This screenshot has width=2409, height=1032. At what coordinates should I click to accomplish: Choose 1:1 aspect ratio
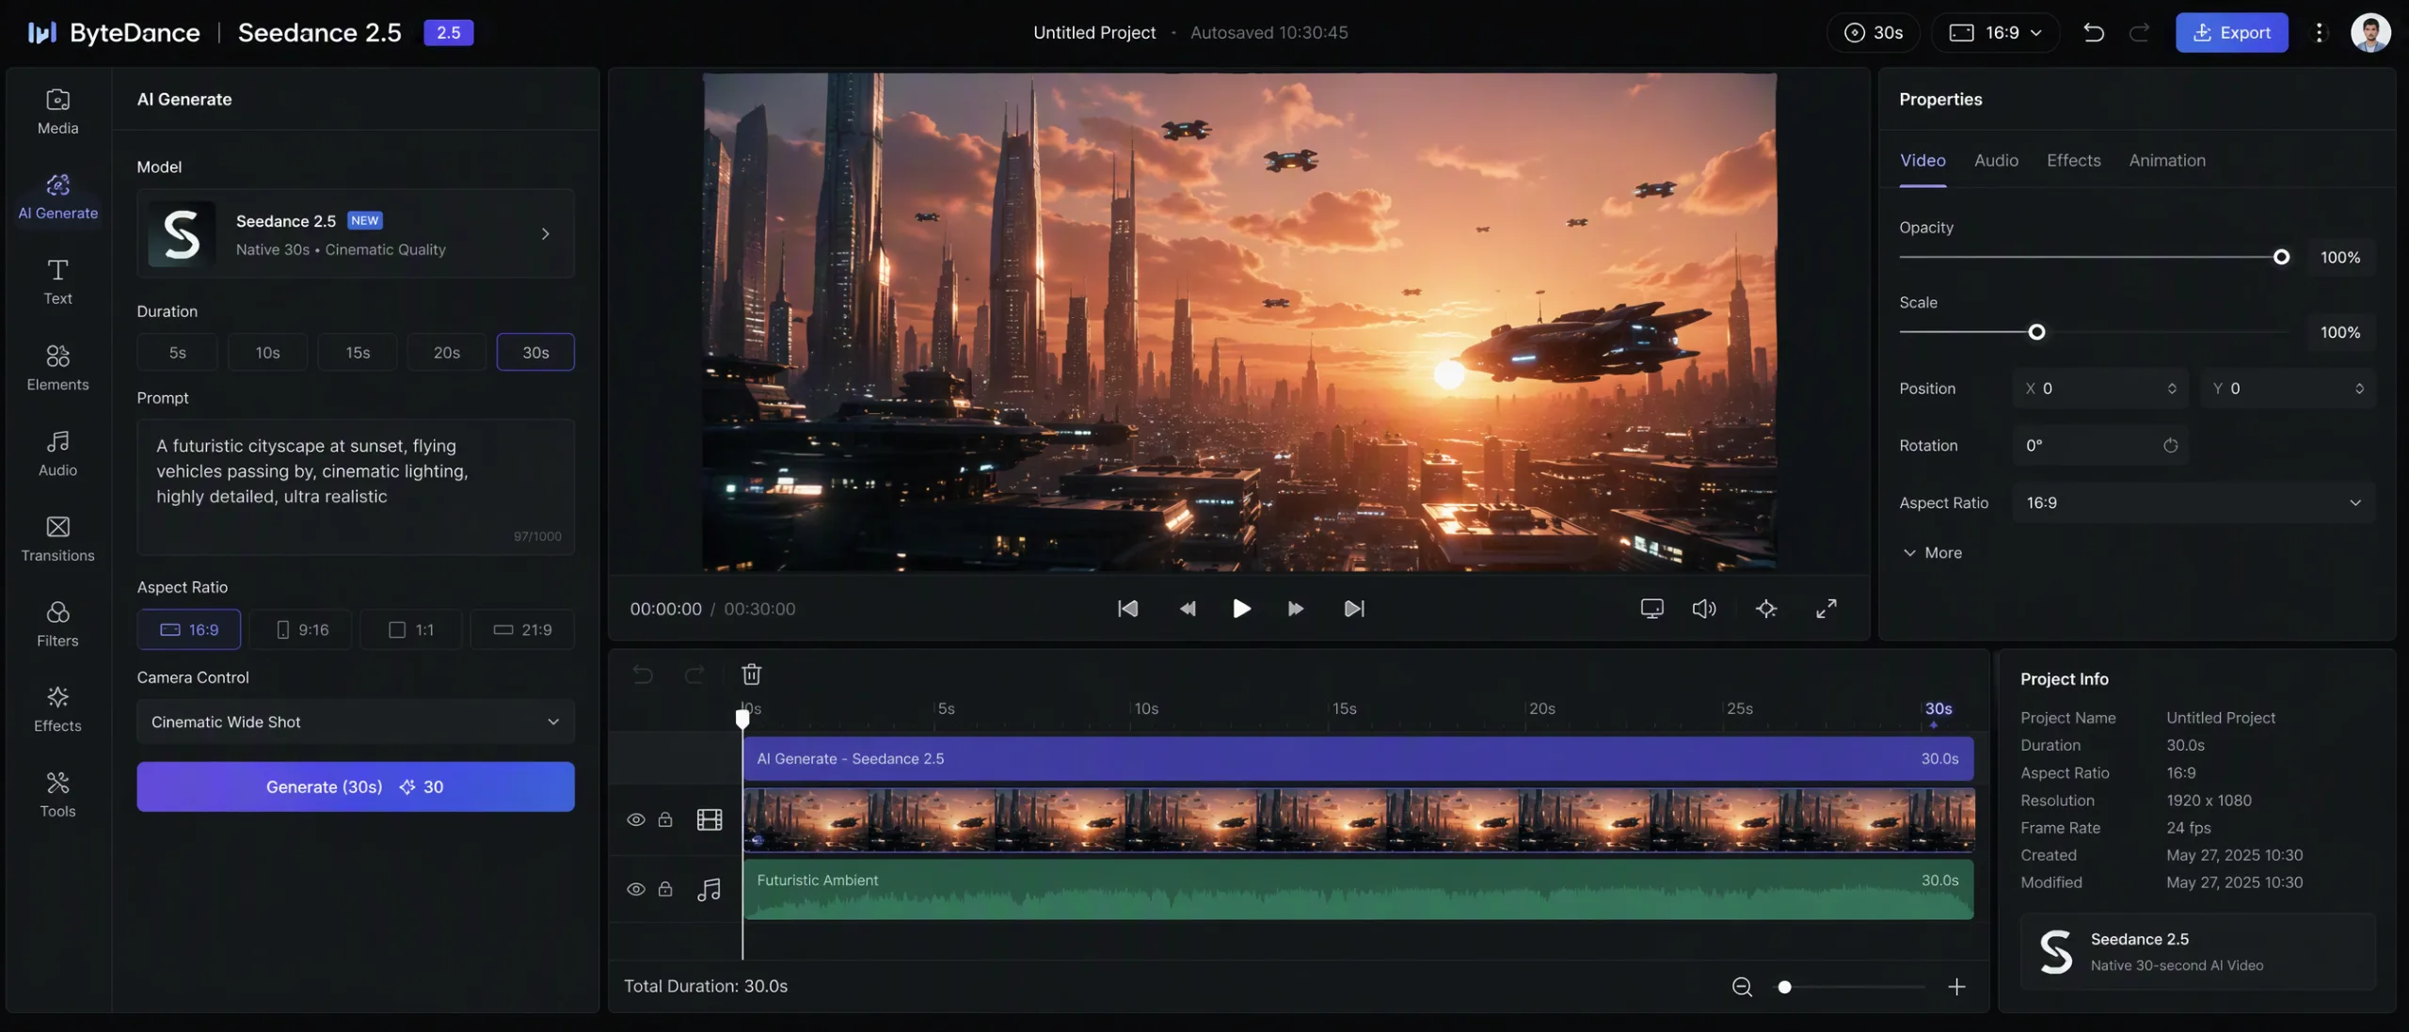coord(411,630)
